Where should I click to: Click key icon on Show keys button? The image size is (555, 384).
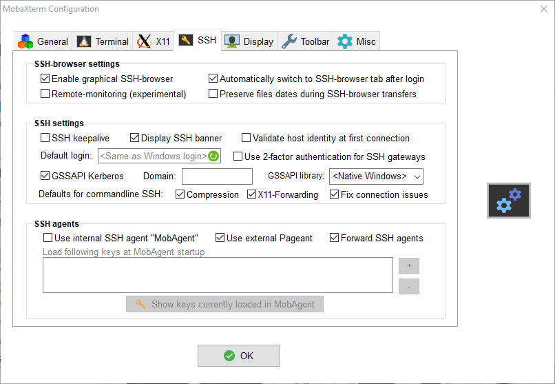pyautogui.click(x=140, y=304)
